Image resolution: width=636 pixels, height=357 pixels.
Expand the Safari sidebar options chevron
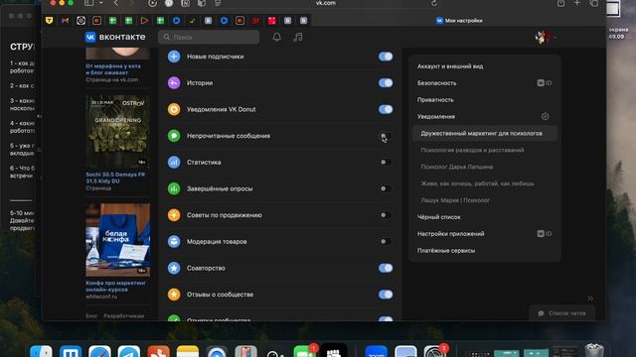point(101,3)
